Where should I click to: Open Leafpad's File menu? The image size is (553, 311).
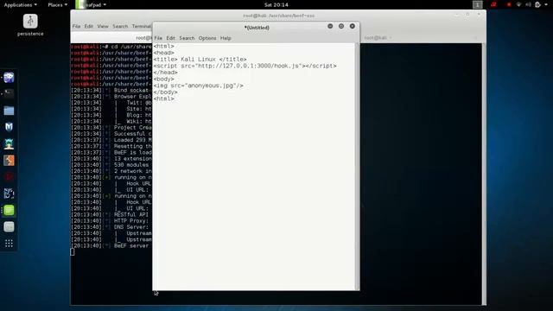[x=158, y=38]
